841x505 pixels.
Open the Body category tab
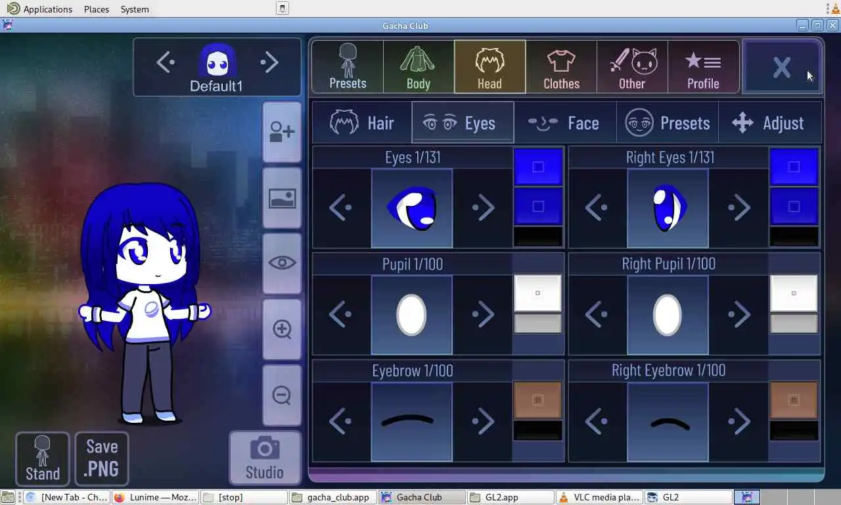[419, 66]
